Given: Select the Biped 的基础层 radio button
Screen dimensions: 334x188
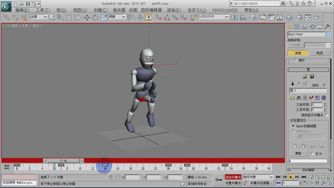Looking at the screenshot, I should tap(293, 126).
